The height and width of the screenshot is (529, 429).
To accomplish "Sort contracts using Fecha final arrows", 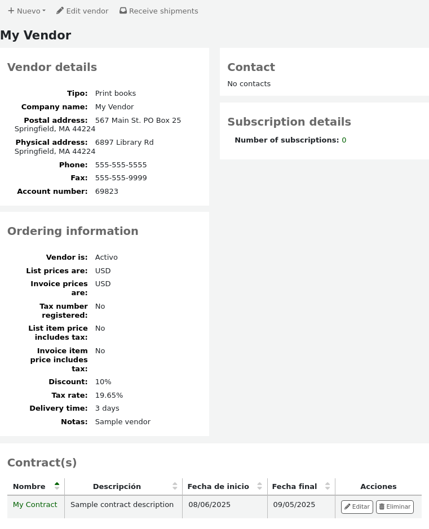I will point(328,486).
